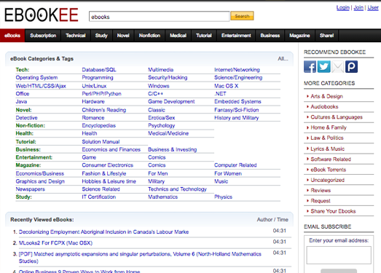Open the Nonfiction navigation tab
Screen dimensions: 381x273
pyautogui.click(x=149, y=36)
